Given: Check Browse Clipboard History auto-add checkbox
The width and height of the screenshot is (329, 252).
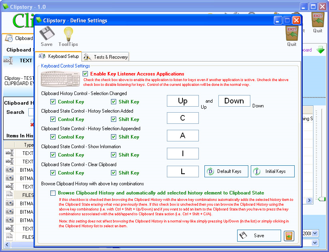Looking at the screenshot, I should [x=53, y=193].
